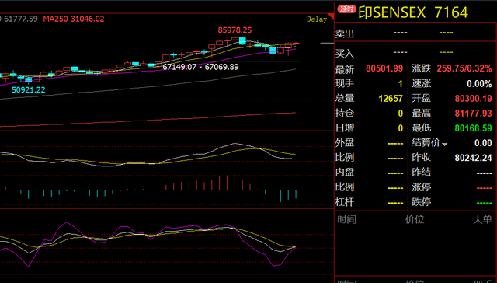Viewport: 497px width, 283px height.
Task: Select the 印SENSEX 7164 title
Action: tap(413, 12)
